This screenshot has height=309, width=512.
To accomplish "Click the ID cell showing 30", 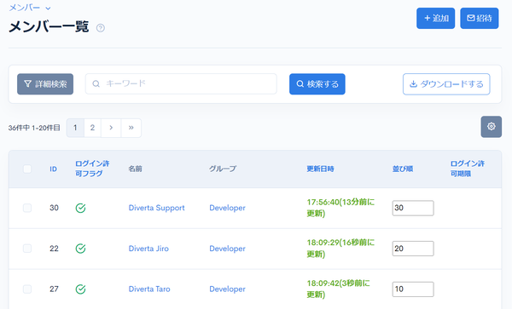I will (x=55, y=208).
